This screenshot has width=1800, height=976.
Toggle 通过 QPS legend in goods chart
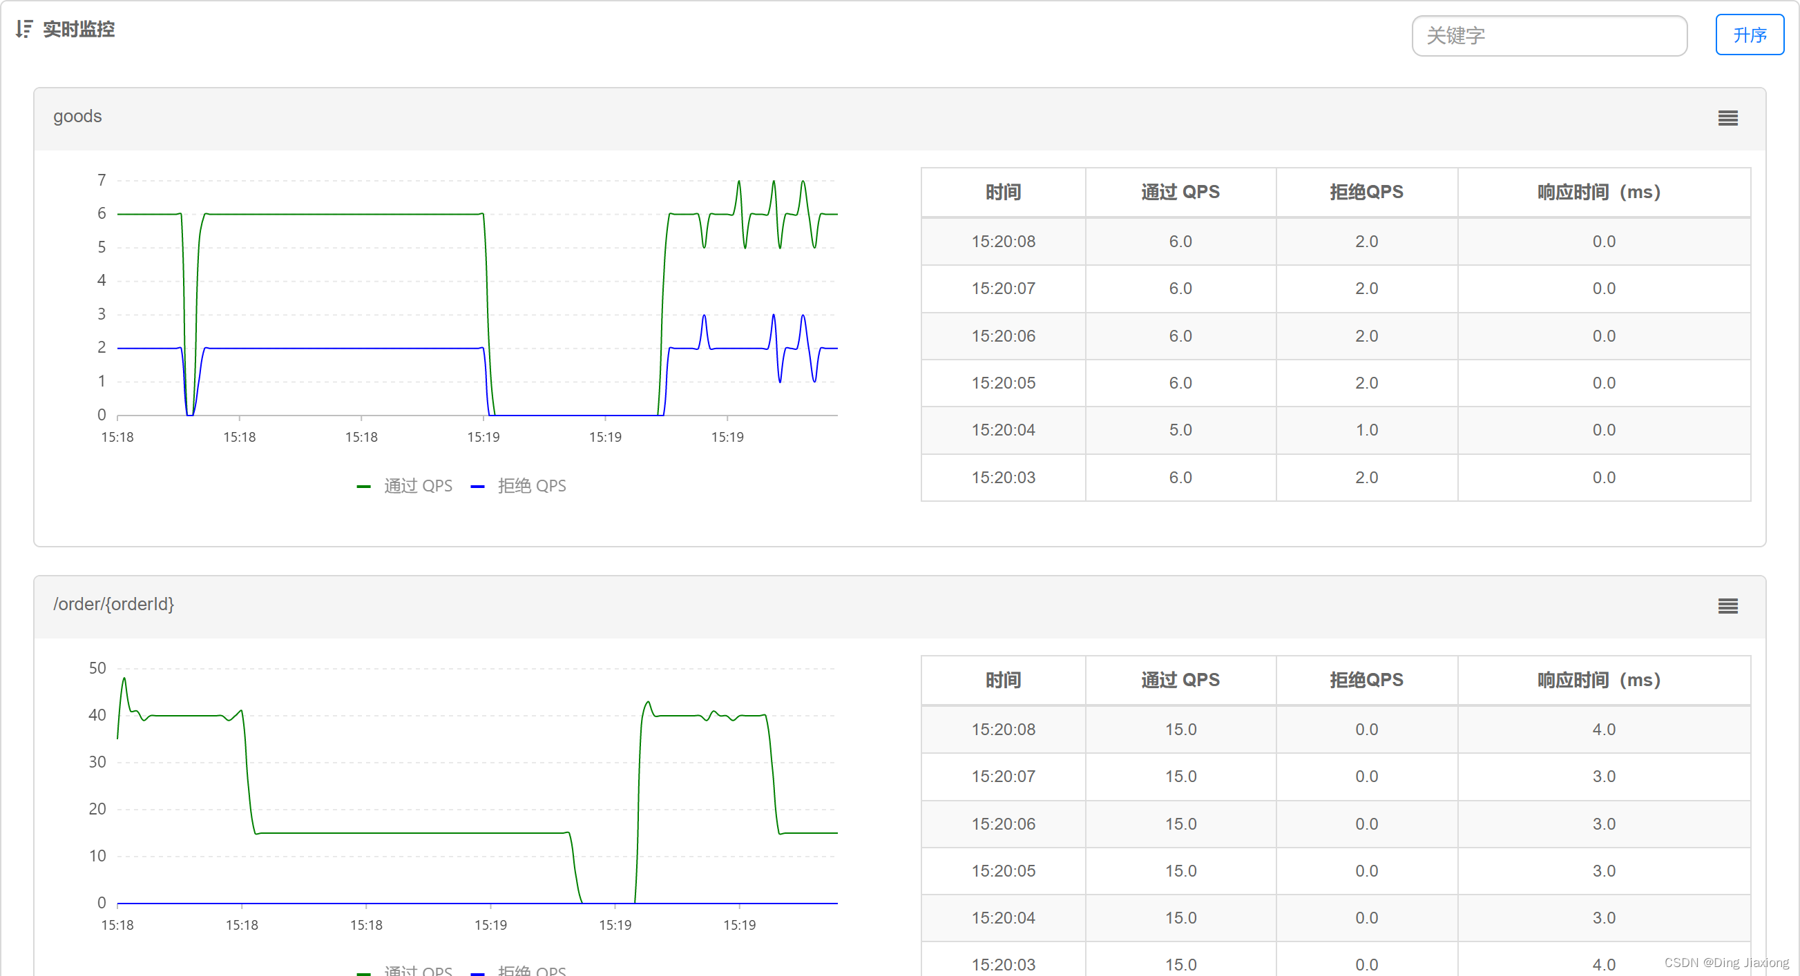click(405, 486)
